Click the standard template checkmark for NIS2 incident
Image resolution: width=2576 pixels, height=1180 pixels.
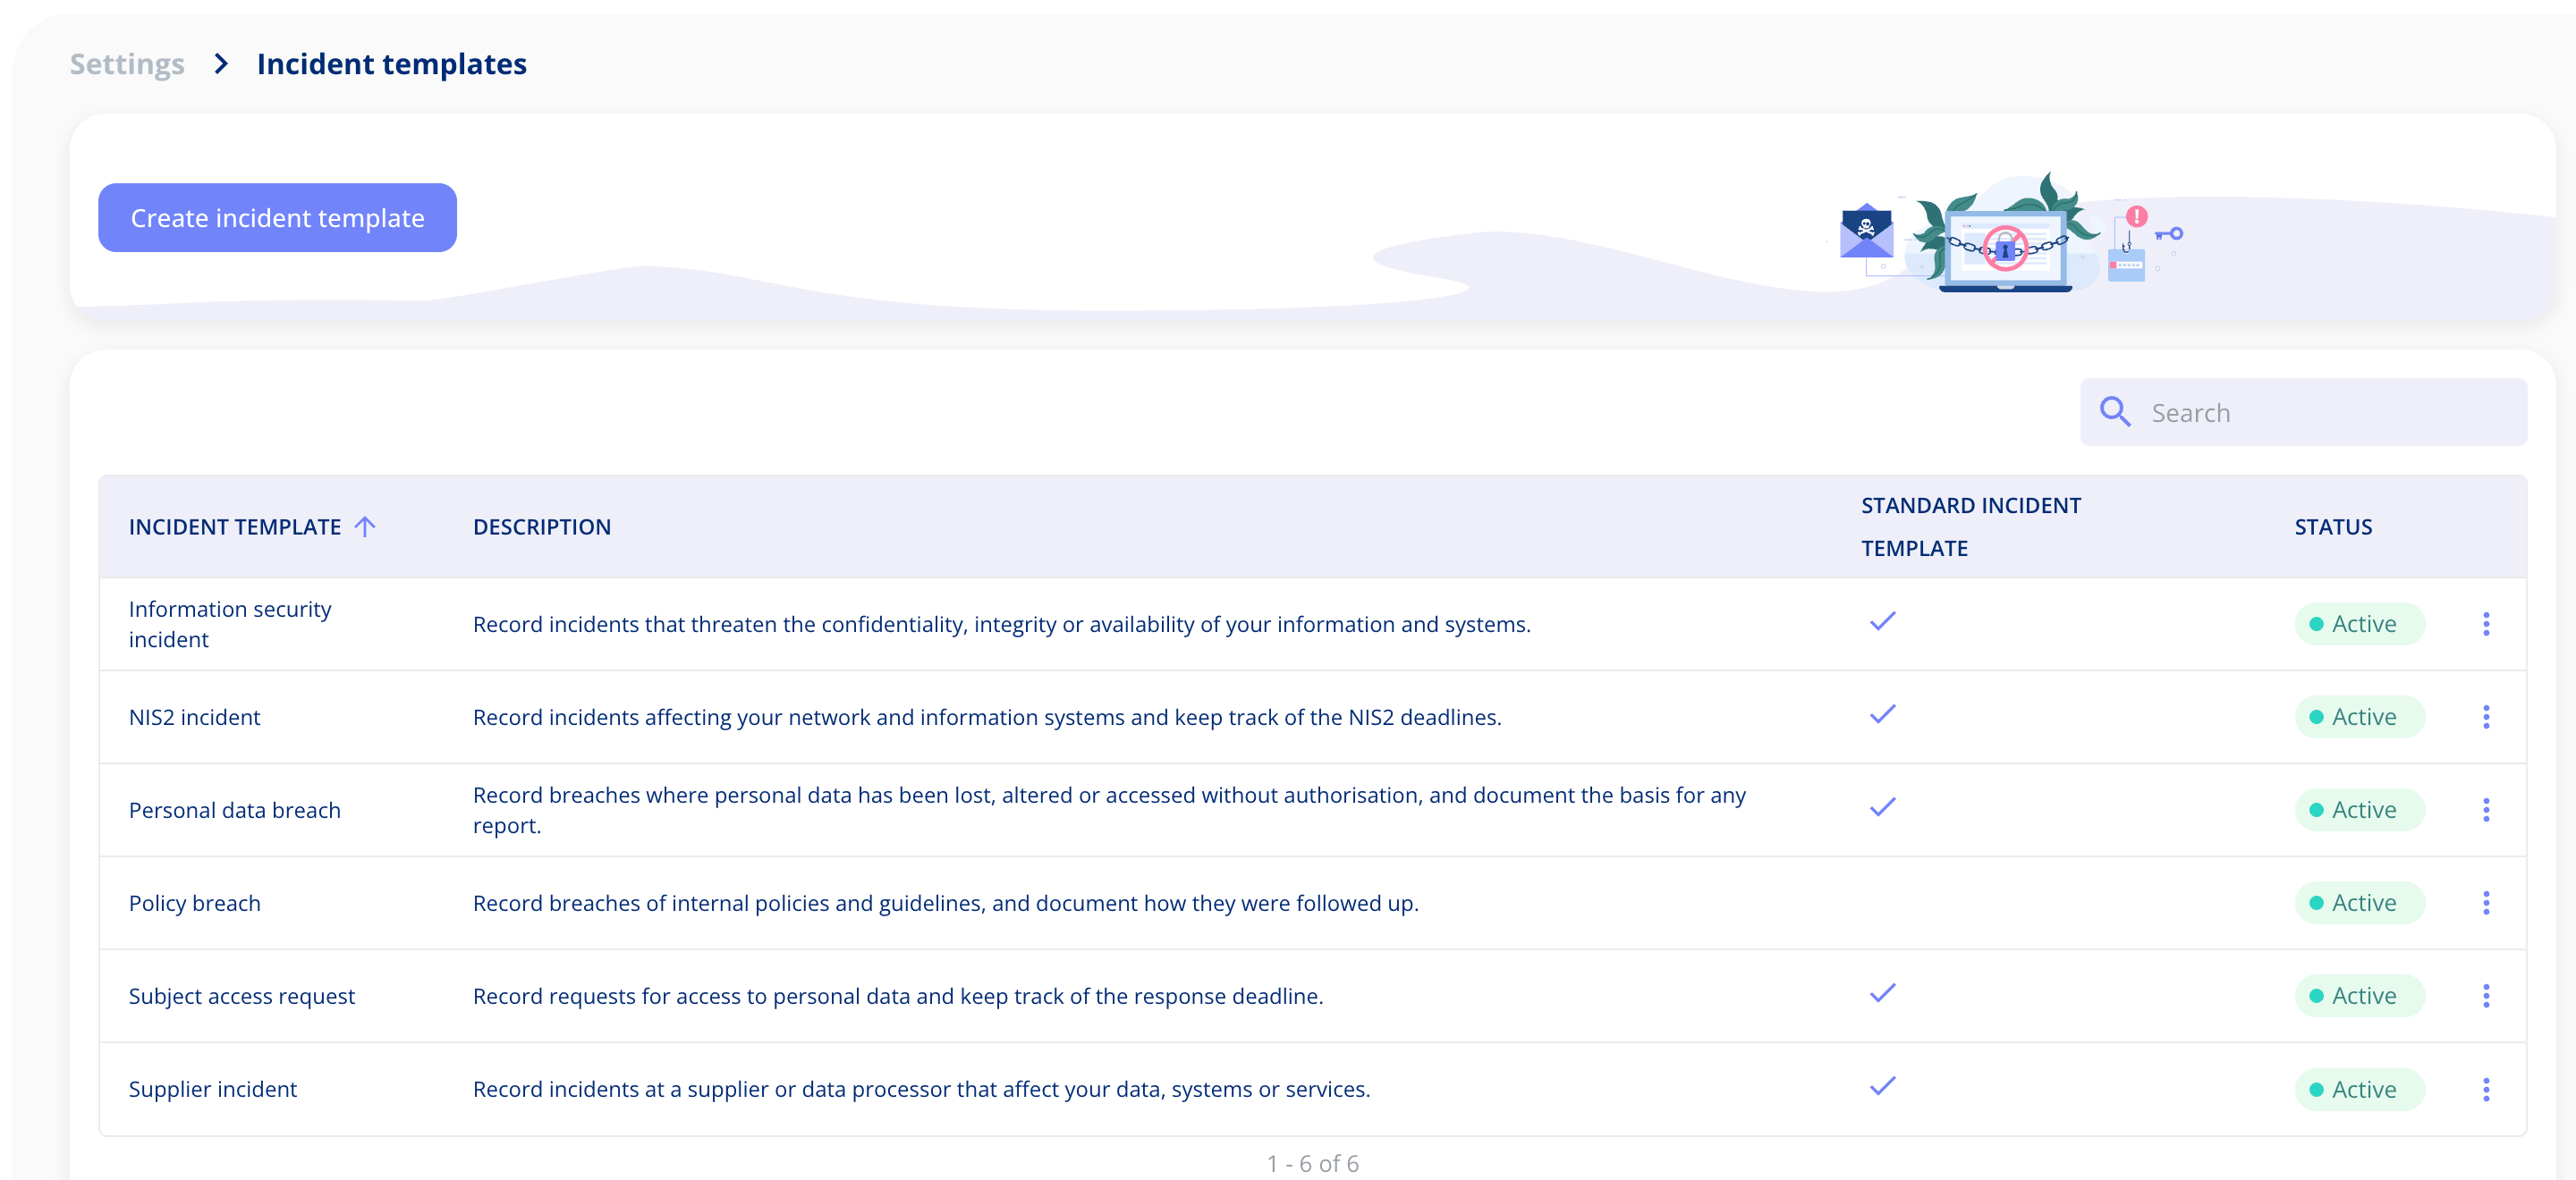pos(1883,714)
